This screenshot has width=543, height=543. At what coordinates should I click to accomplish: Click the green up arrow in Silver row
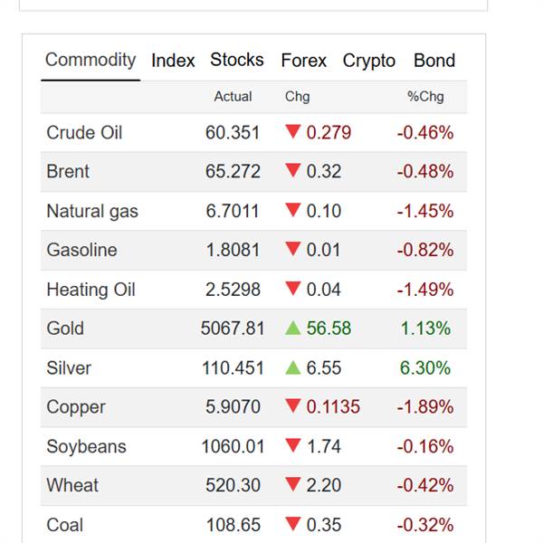click(x=292, y=367)
